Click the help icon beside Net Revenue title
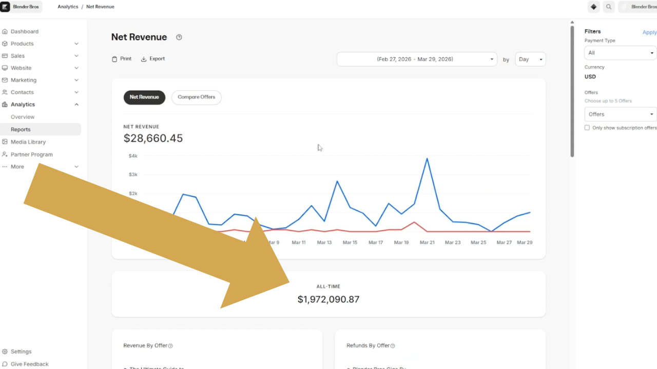Screen dimensions: 657x369 (179, 37)
